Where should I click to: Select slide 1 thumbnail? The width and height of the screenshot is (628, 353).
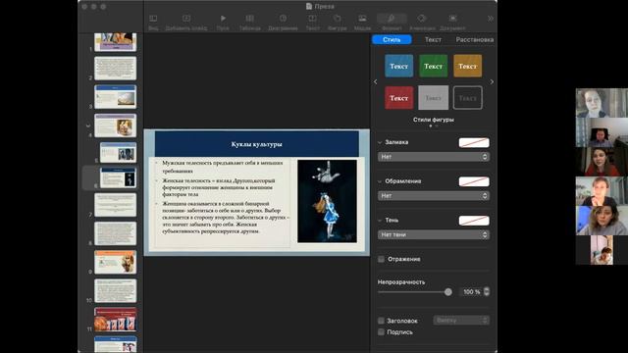click(x=116, y=41)
